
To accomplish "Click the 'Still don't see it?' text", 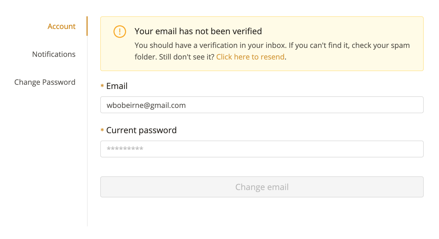I will coord(187,57).
